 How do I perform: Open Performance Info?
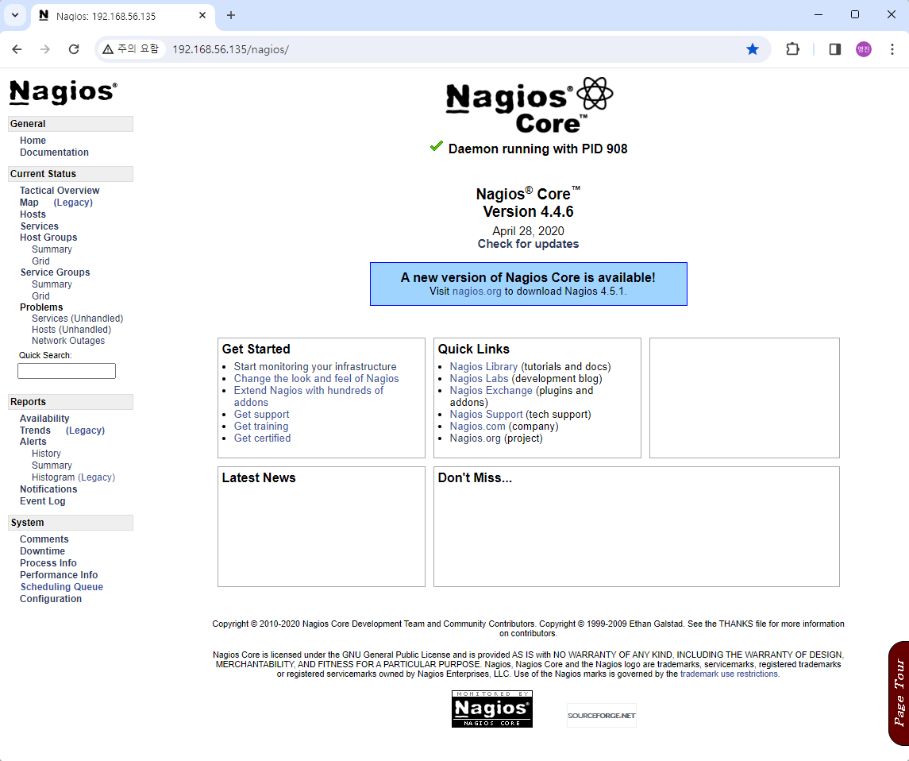(x=59, y=575)
